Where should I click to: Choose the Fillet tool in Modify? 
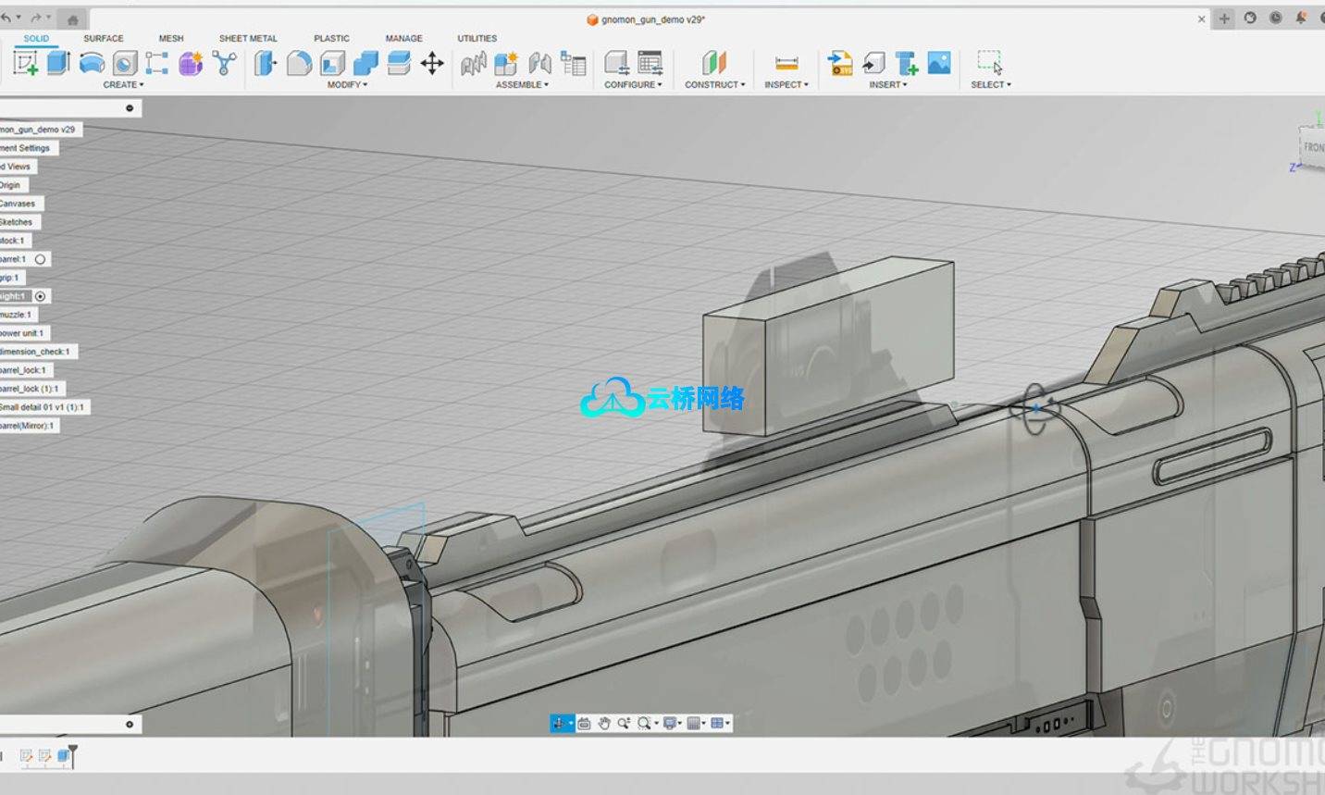[299, 63]
